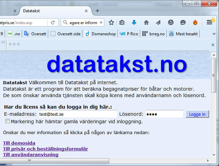Open the downloads arrow icon
Viewport: 219px width, 166px height.
[x=134, y=23]
